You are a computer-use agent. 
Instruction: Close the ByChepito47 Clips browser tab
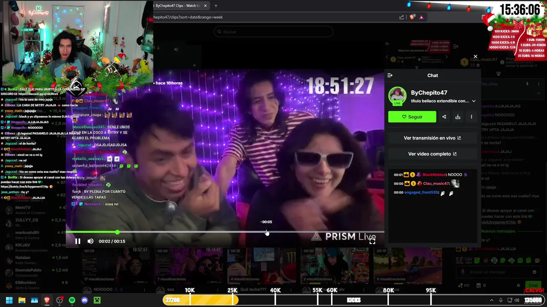[206, 6]
